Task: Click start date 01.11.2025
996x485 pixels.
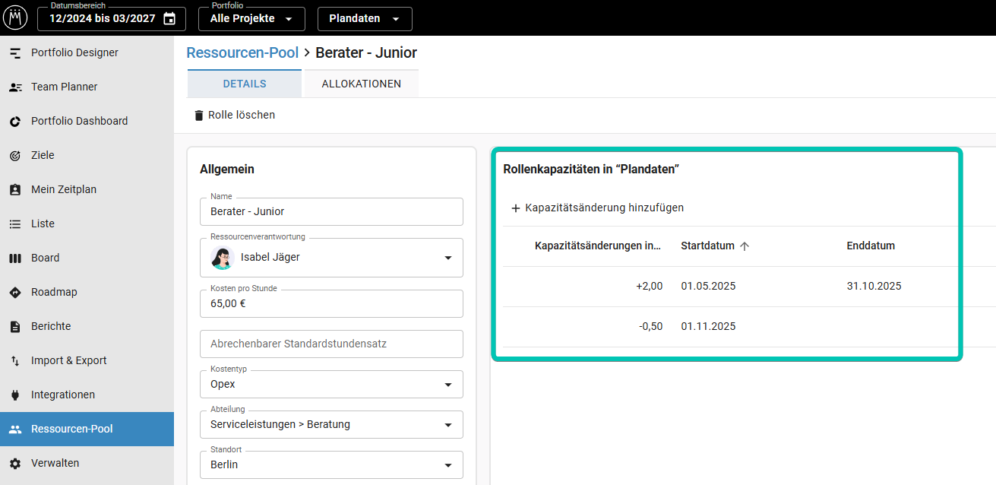Action: (708, 327)
